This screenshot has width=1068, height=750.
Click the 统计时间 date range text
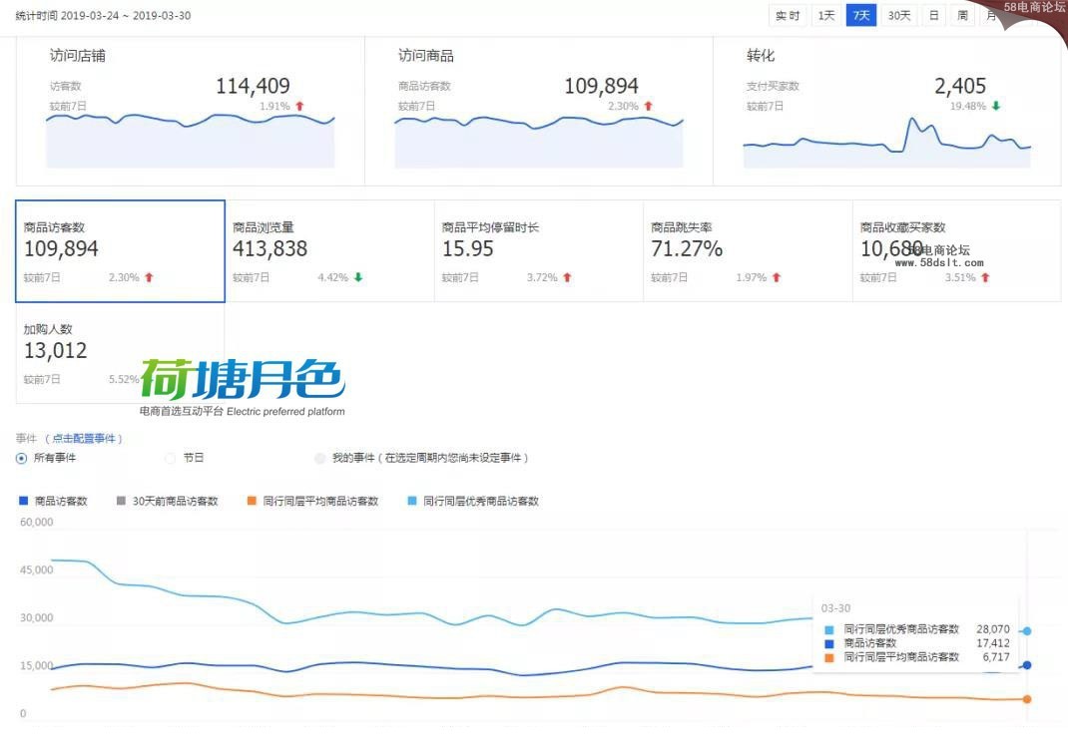(103, 16)
